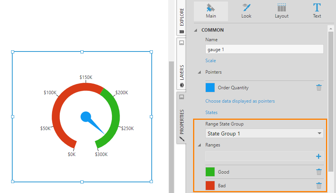Open the Layout properties tab
This screenshot has height=193, width=336.
(x=282, y=11)
